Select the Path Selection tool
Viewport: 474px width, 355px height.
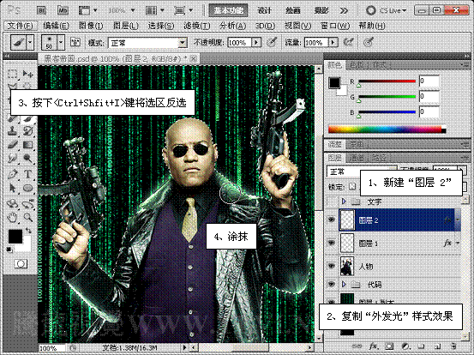pyautogui.click(x=12, y=188)
